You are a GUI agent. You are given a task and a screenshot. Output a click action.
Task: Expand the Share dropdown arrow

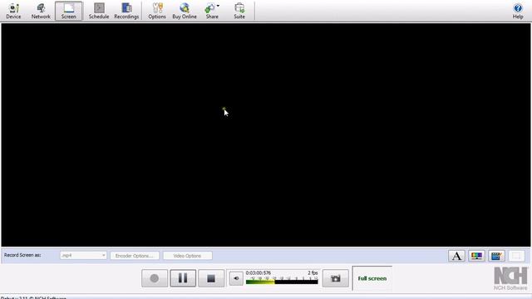coord(218,6)
